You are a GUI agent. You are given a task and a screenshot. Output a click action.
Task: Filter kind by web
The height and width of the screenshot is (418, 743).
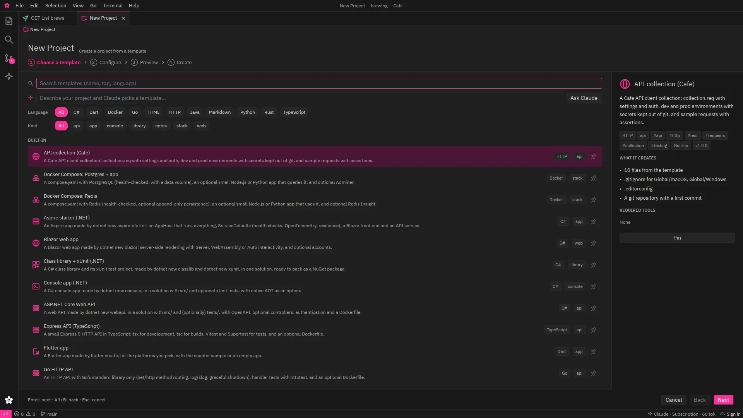(201, 126)
